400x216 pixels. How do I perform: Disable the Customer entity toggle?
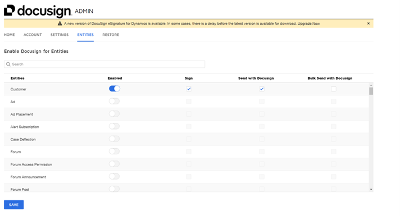tap(115, 89)
